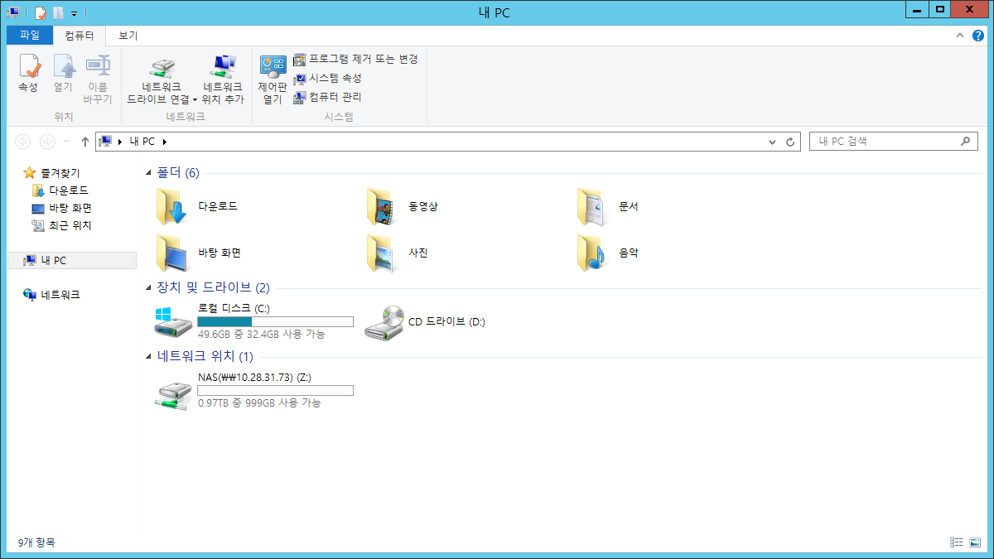994x559 pixels.
Task: Collapse the ribbon with the chevron
Action: (960, 36)
